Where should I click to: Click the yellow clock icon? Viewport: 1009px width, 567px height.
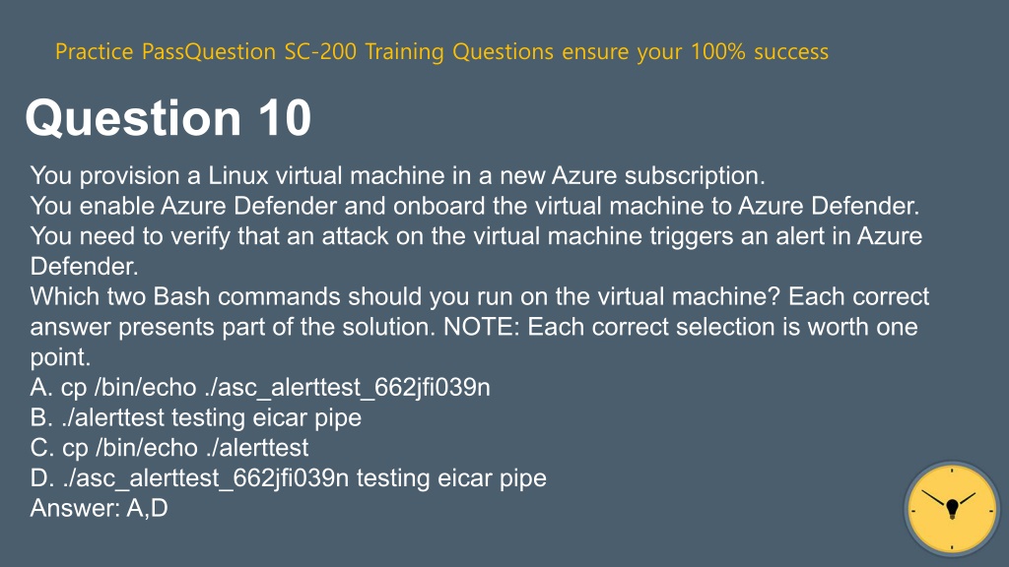coord(952,509)
